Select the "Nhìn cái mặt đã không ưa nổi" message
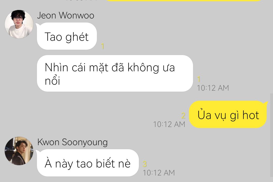The height and width of the screenshot is (182, 273). pos(115,73)
